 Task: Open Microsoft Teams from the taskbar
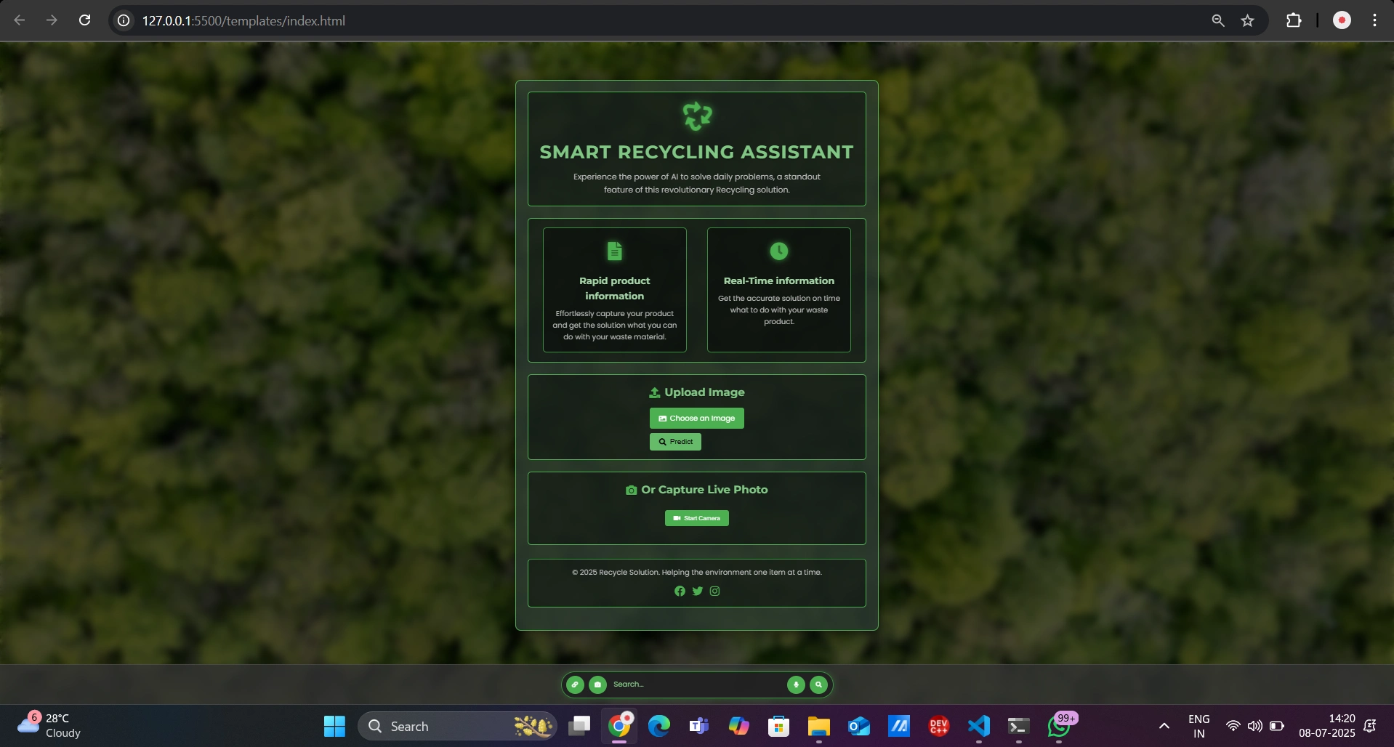tap(699, 726)
